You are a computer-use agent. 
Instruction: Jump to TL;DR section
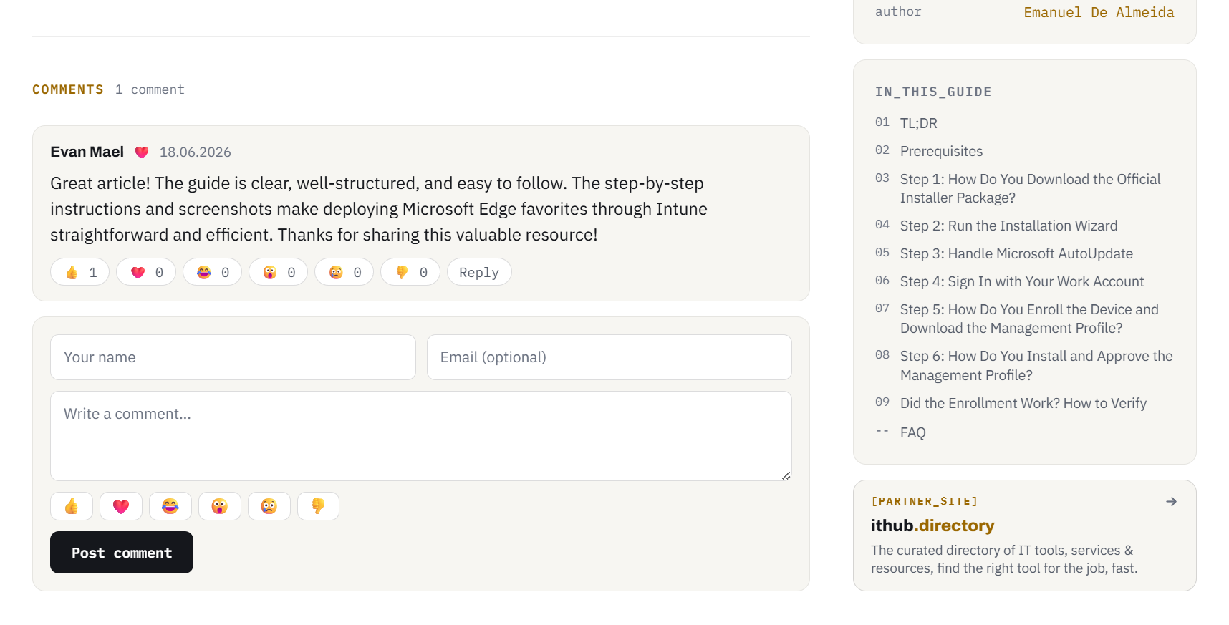click(919, 123)
